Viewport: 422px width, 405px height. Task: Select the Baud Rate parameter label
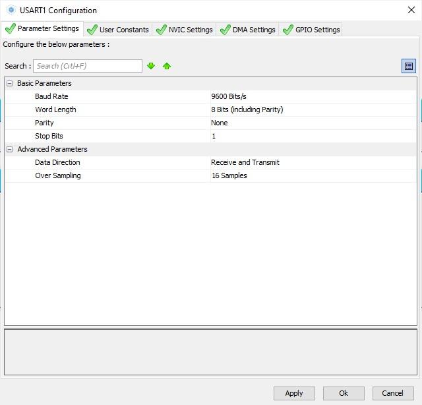pos(51,96)
